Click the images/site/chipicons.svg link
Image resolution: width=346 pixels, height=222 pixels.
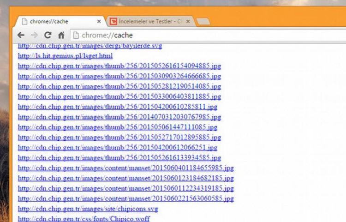click(x=88, y=209)
